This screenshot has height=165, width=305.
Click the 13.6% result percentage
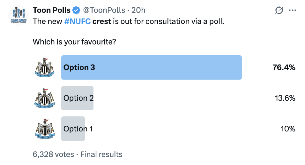tap(285, 98)
